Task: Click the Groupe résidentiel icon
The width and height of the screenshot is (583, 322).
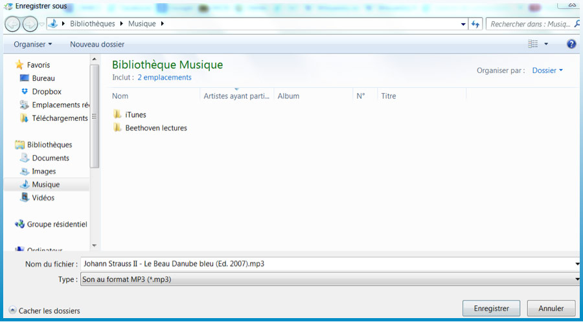Action: pyautogui.click(x=19, y=224)
